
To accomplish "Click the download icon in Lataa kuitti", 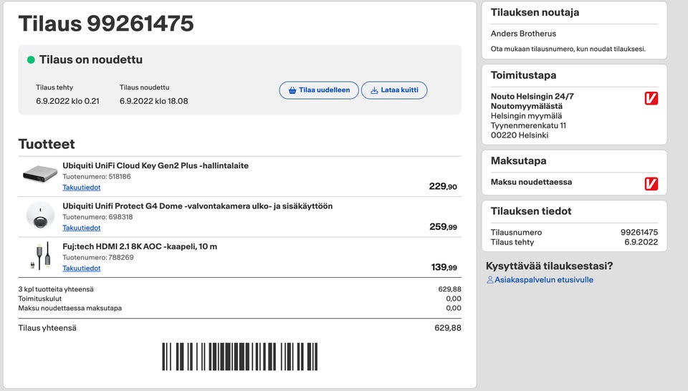I will coord(374,91).
